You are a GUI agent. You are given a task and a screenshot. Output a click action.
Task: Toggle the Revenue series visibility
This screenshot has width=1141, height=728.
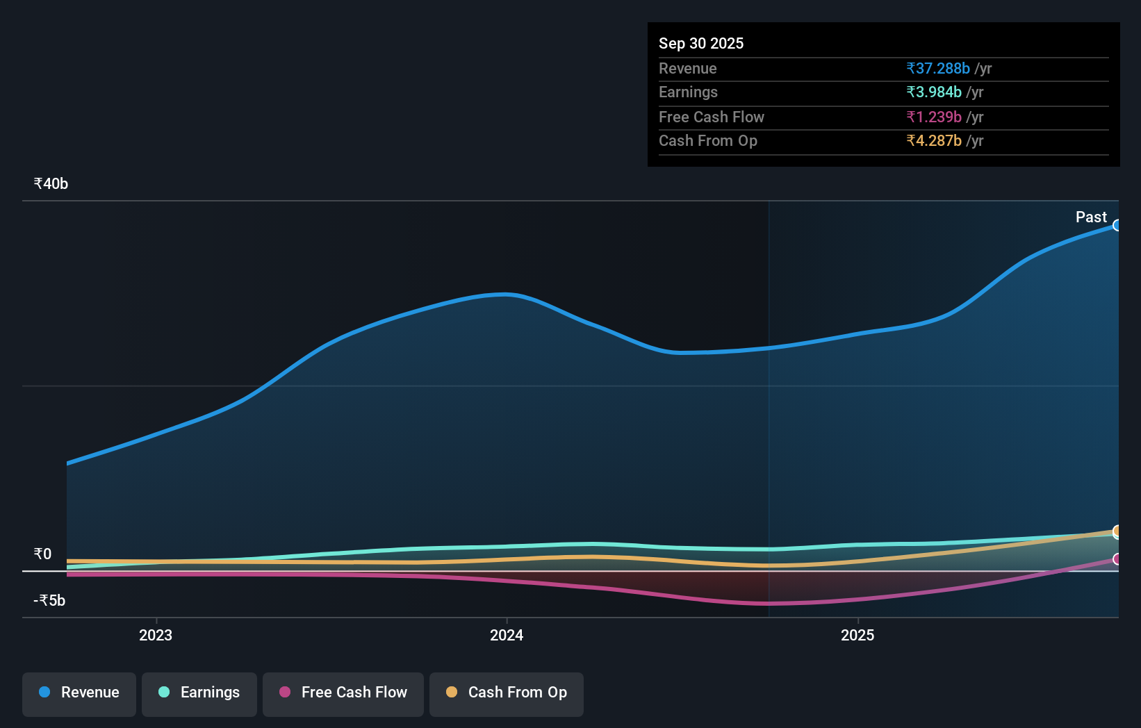point(79,693)
